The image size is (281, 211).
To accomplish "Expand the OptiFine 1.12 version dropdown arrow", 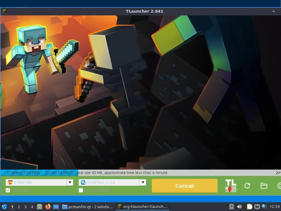I will point(143,182).
